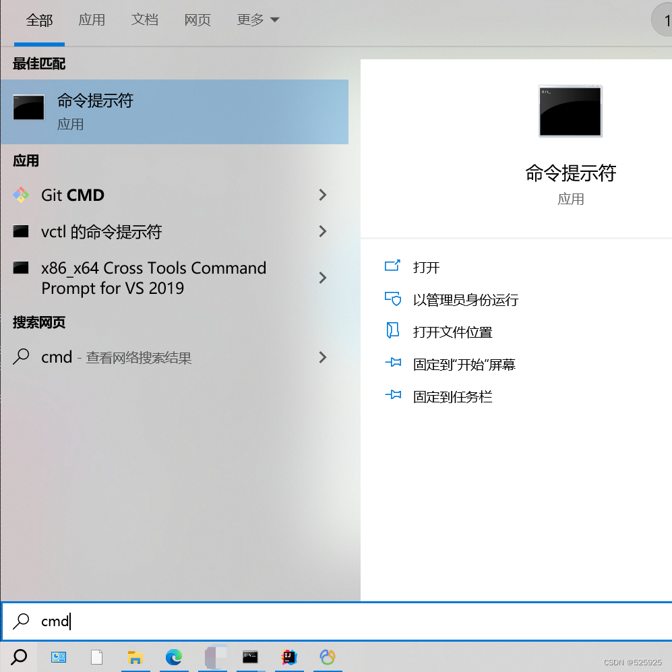Click the vctl command prompt icon
Screen dimensions: 672x672
(21, 231)
